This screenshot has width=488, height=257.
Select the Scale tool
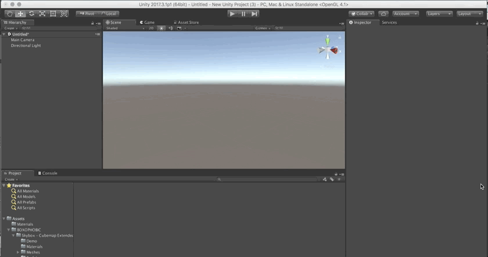click(x=42, y=14)
